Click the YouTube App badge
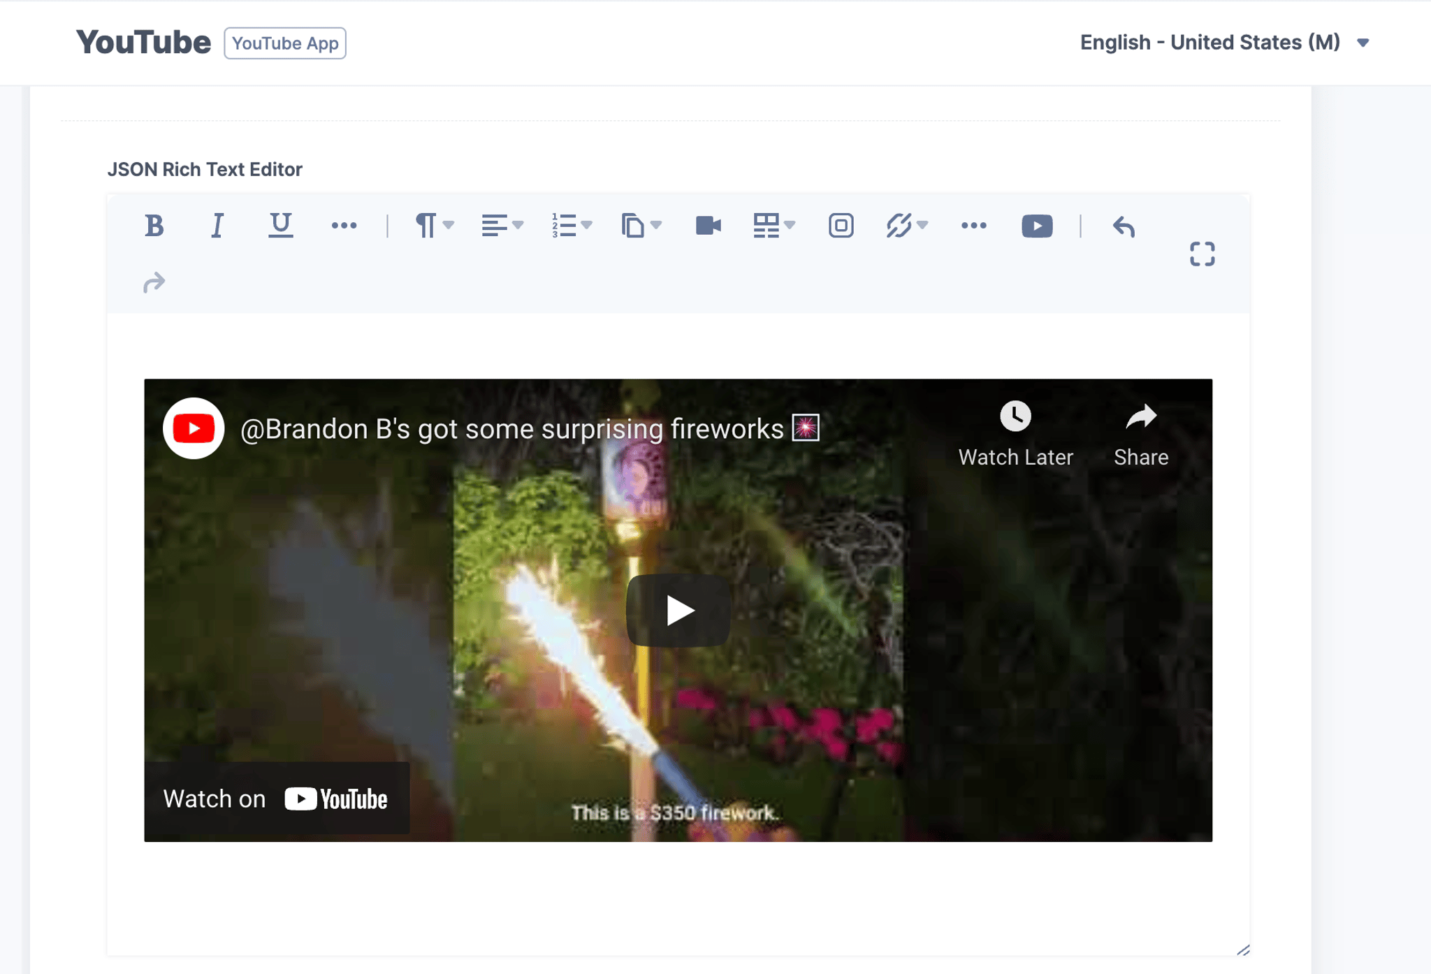1431x974 pixels. click(x=285, y=43)
